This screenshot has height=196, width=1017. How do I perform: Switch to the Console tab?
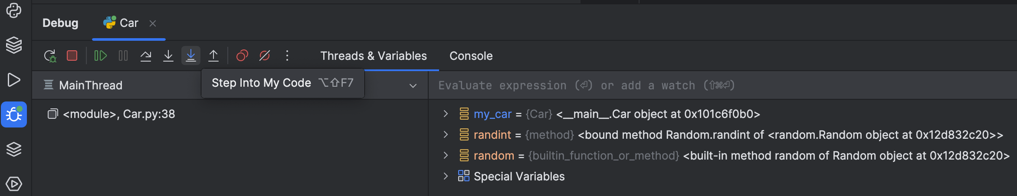[471, 56]
